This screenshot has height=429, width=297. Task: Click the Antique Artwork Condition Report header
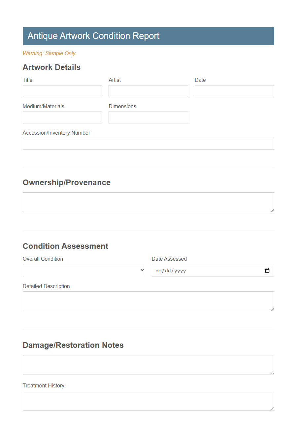pyautogui.click(x=93, y=36)
